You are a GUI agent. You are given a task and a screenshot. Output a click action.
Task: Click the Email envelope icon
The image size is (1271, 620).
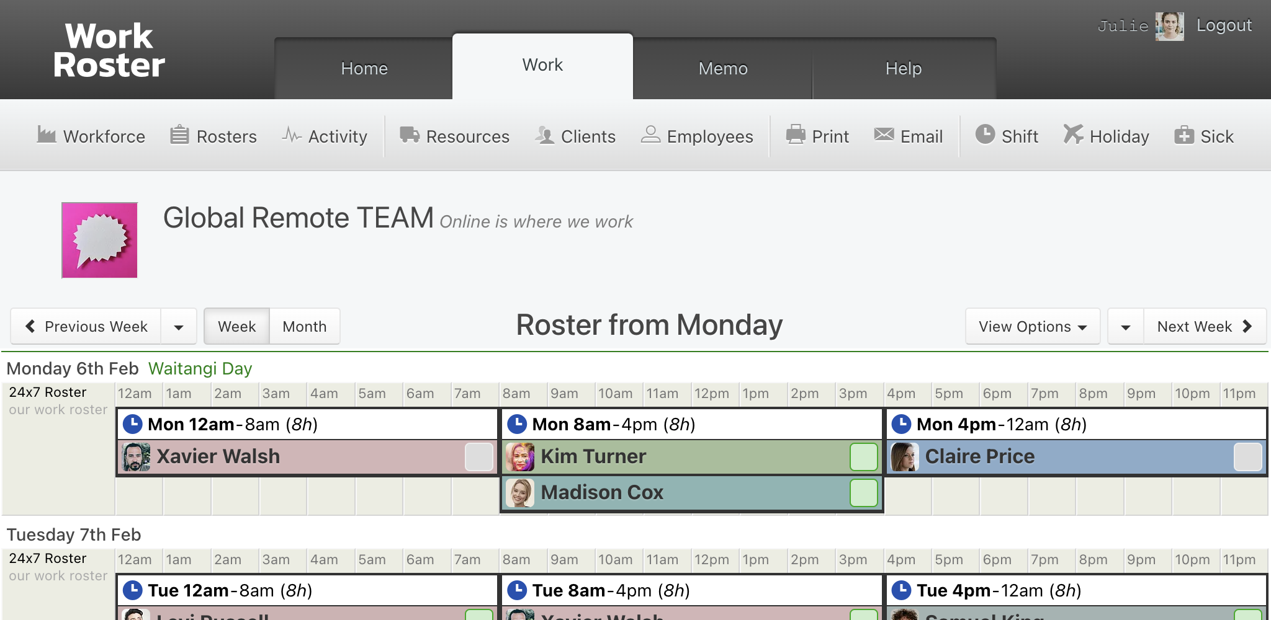884,135
